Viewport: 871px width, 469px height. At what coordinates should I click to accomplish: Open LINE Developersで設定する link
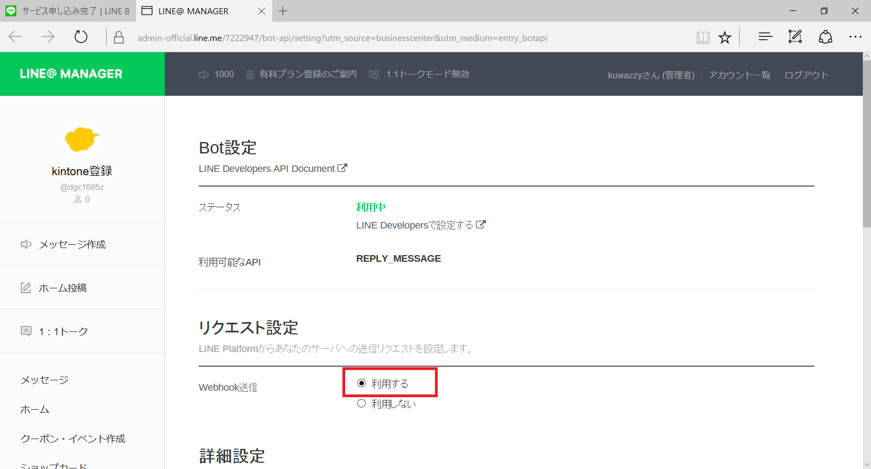pos(415,225)
